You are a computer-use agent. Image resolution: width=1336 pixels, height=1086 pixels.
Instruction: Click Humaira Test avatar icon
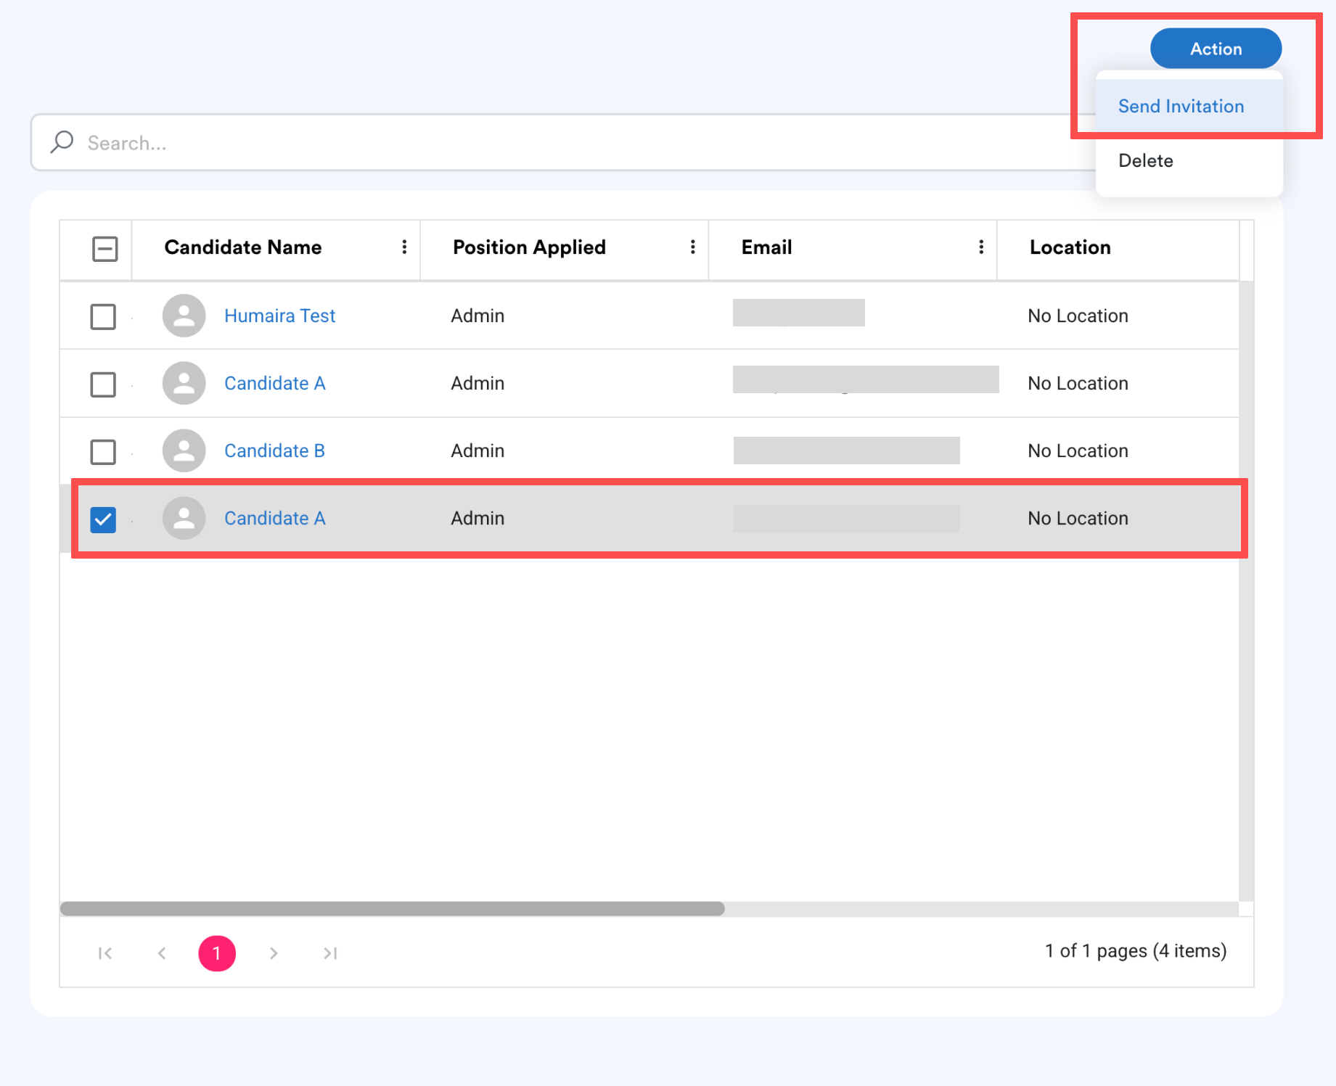click(184, 316)
